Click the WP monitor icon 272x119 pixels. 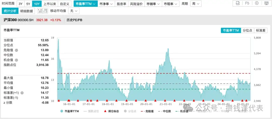[x=266, y=3]
